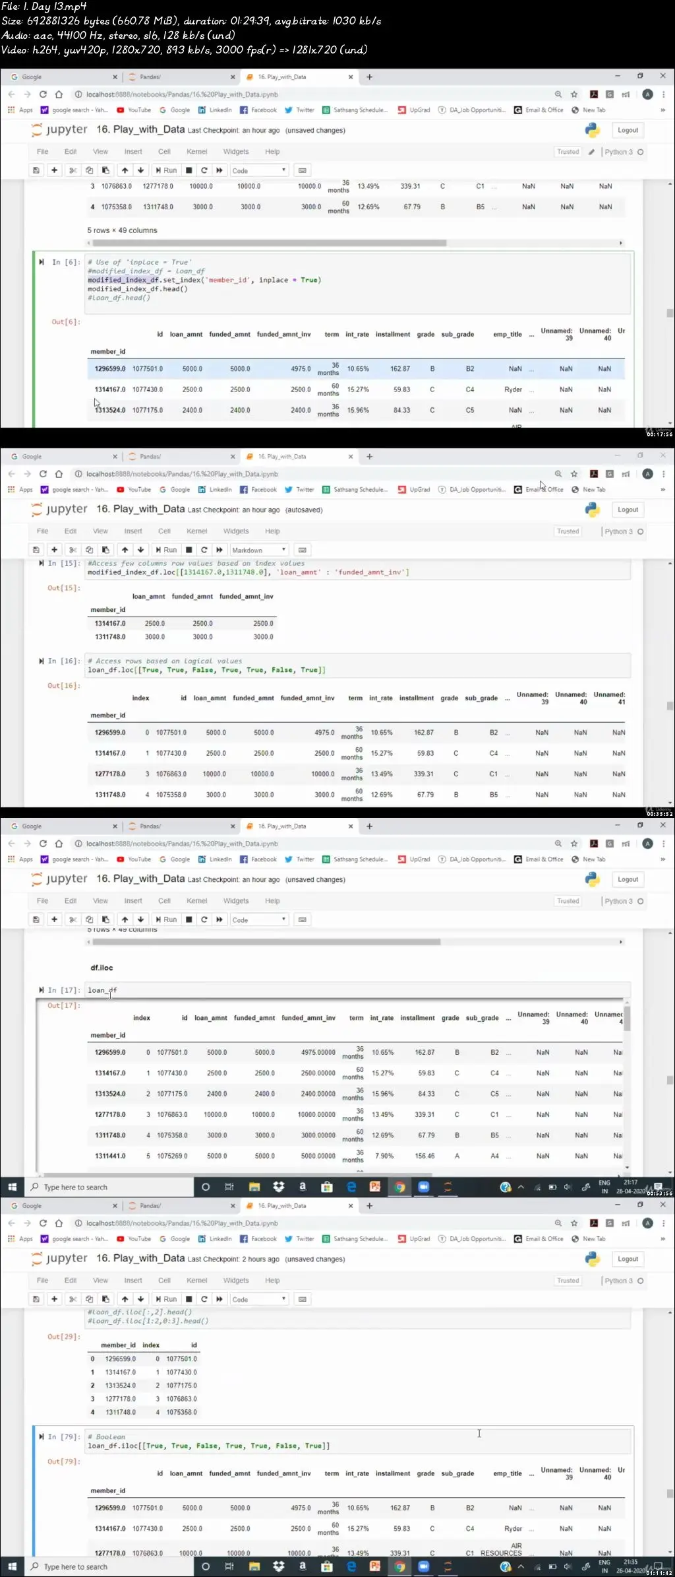Open the Code cell type dropdown in the In [79] frame

pos(259,1299)
